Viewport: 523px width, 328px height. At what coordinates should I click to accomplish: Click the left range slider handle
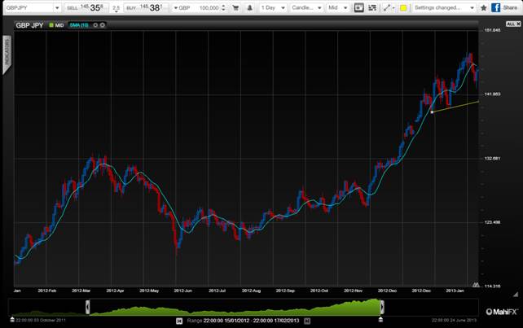coord(87,307)
